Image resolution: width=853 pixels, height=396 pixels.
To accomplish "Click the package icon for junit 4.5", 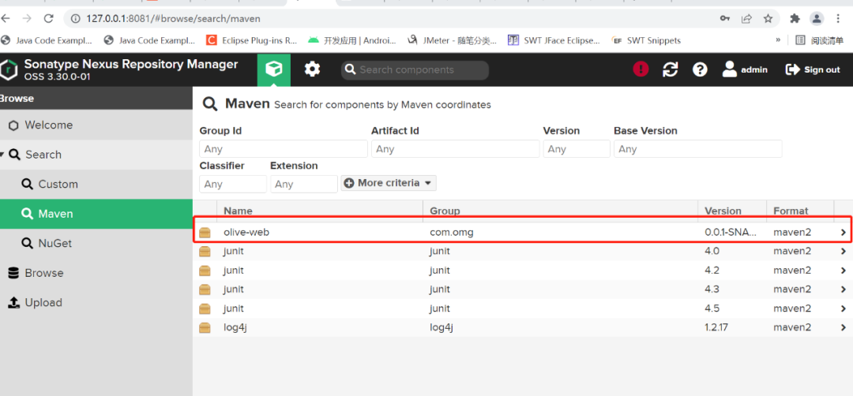I will point(205,308).
